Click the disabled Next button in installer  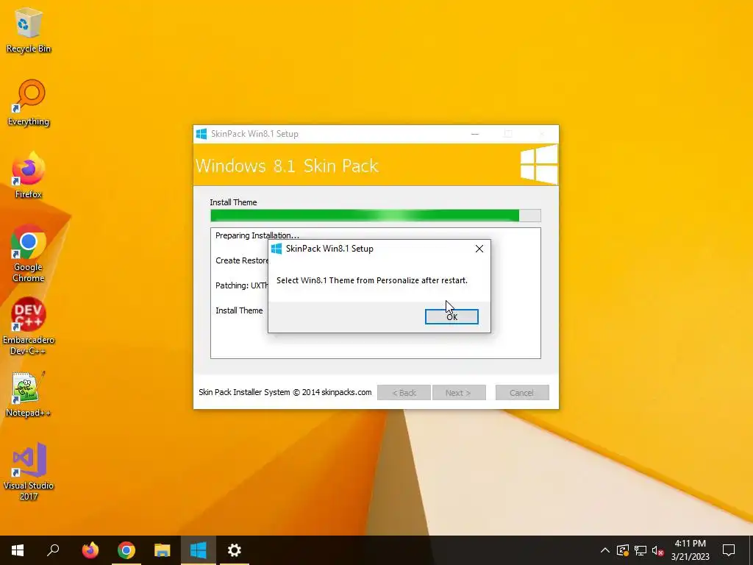pos(459,393)
